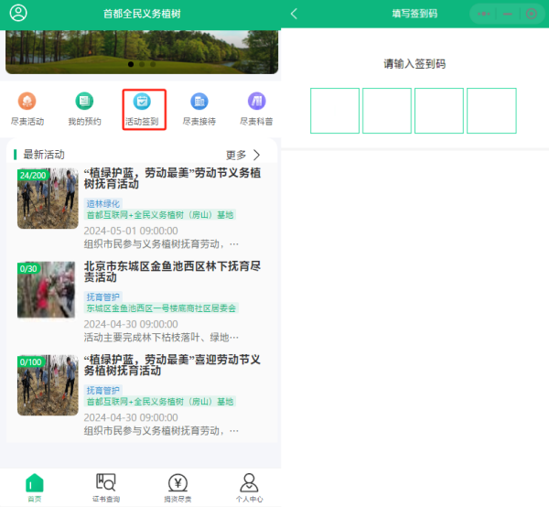Click the last sign-in code box
The image size is (549, 507).
[x=491, y=111]
